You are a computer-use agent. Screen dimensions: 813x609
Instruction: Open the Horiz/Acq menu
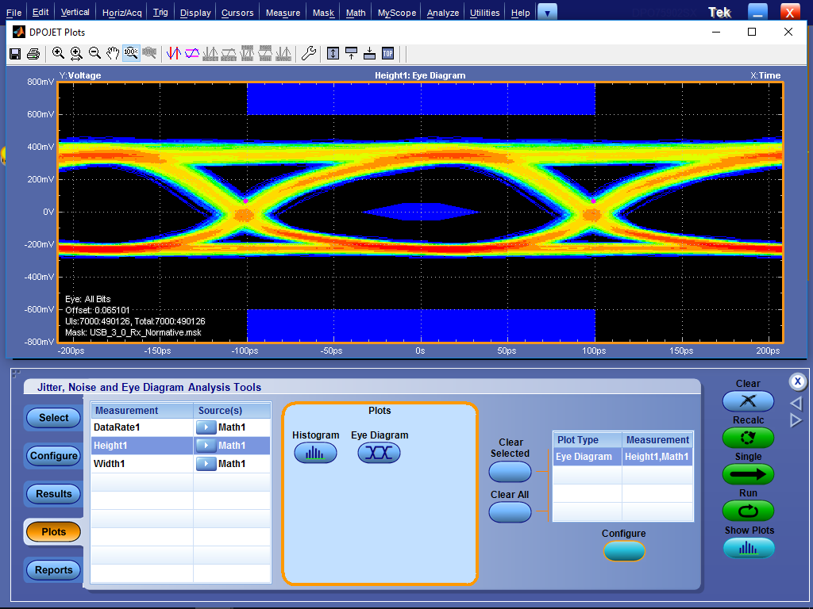[121, 13]
